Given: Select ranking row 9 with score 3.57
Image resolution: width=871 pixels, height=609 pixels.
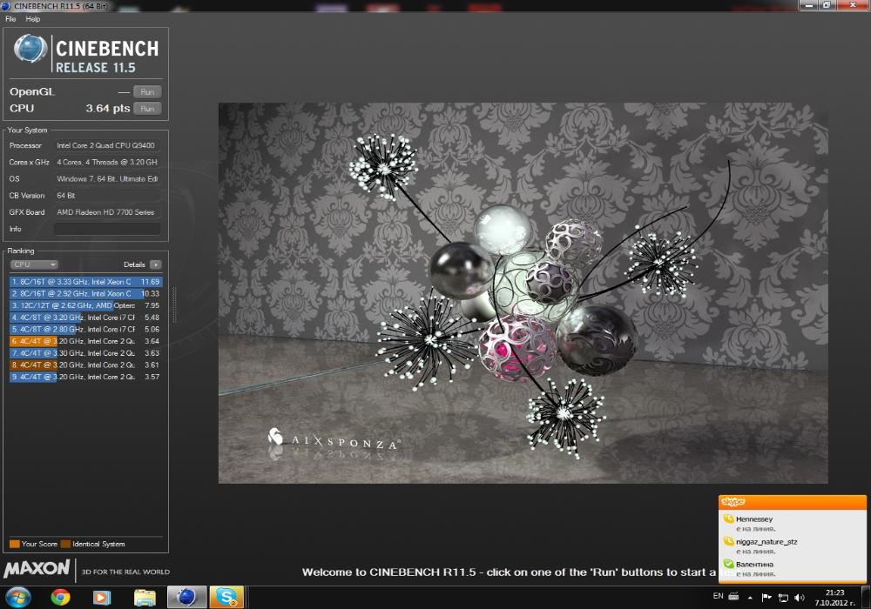Looking at the screenshot, I should pos(86,377).
